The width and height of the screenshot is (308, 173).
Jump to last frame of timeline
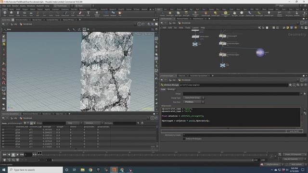pyautogui.click(x=22, y=155)
